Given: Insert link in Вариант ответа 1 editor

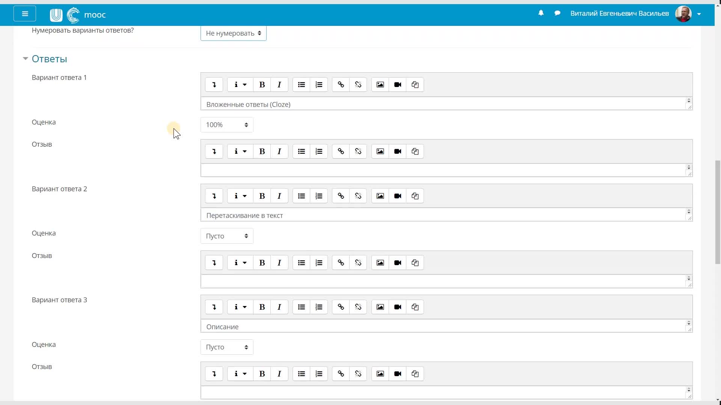Looking at the screenshot, I should [x=341, y=85].
